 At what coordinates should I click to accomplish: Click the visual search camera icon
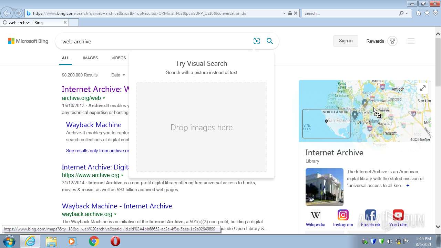click(x=257, y=41)
